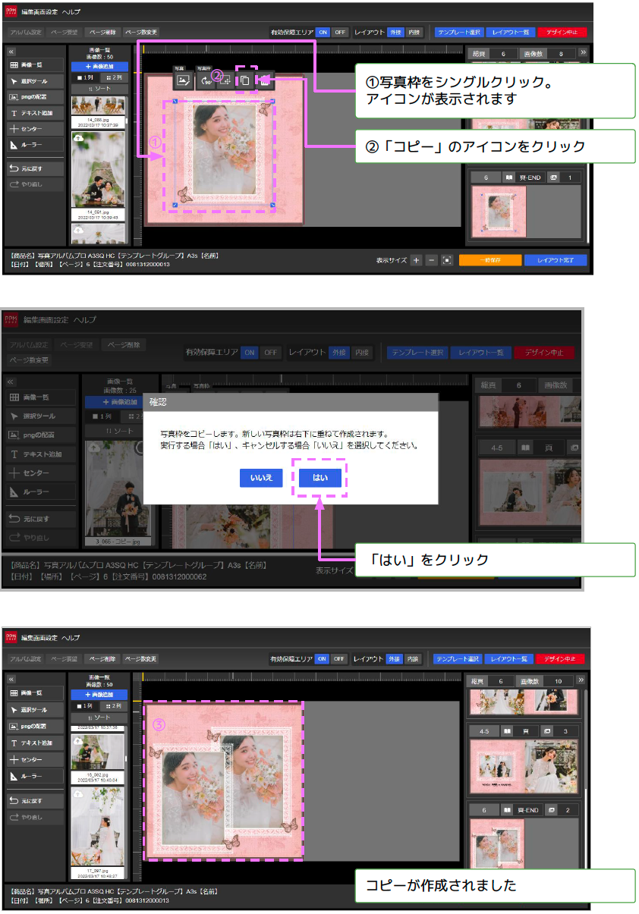This screenshot has width=639, height=914.
Task: Click はい in the 確認 dialog
Action: [320, 478]
